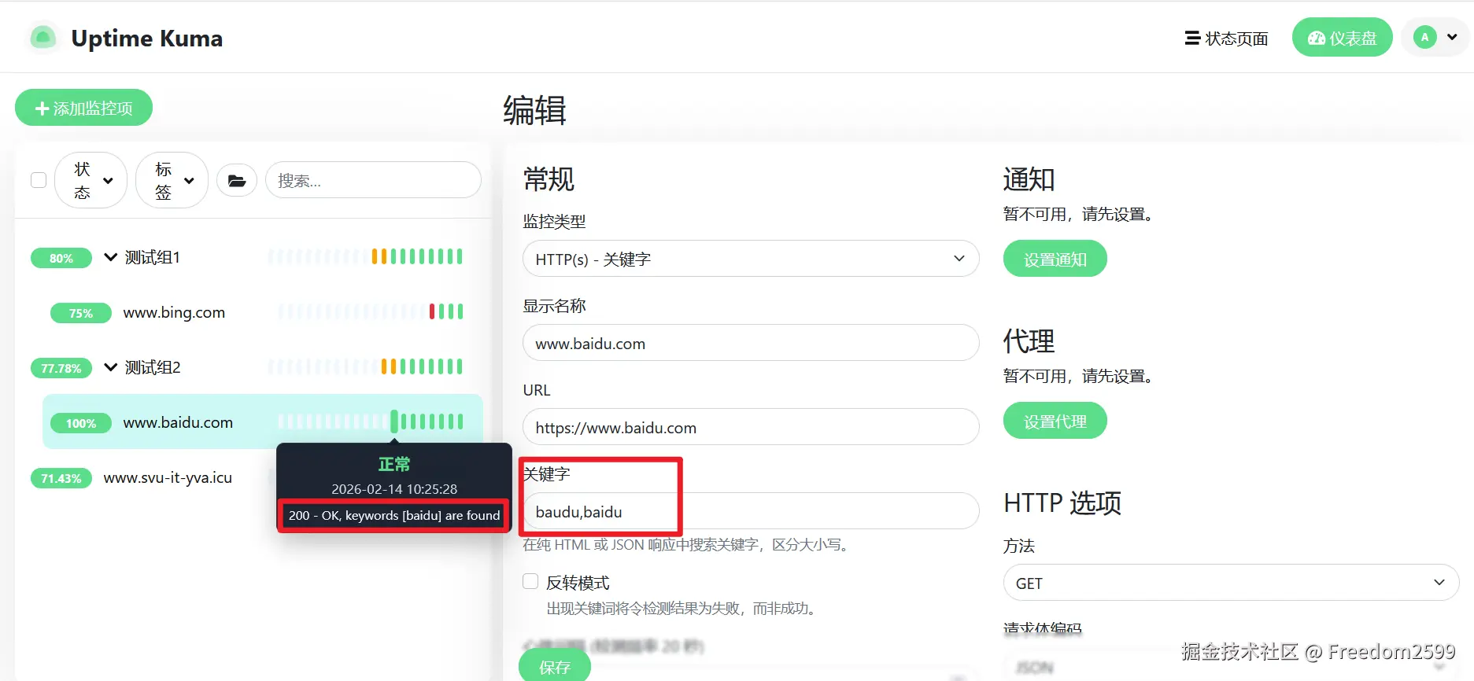Click the 添加监控项 add monitor button
This screenshot has height=681, width=1474.
[83, 108]
